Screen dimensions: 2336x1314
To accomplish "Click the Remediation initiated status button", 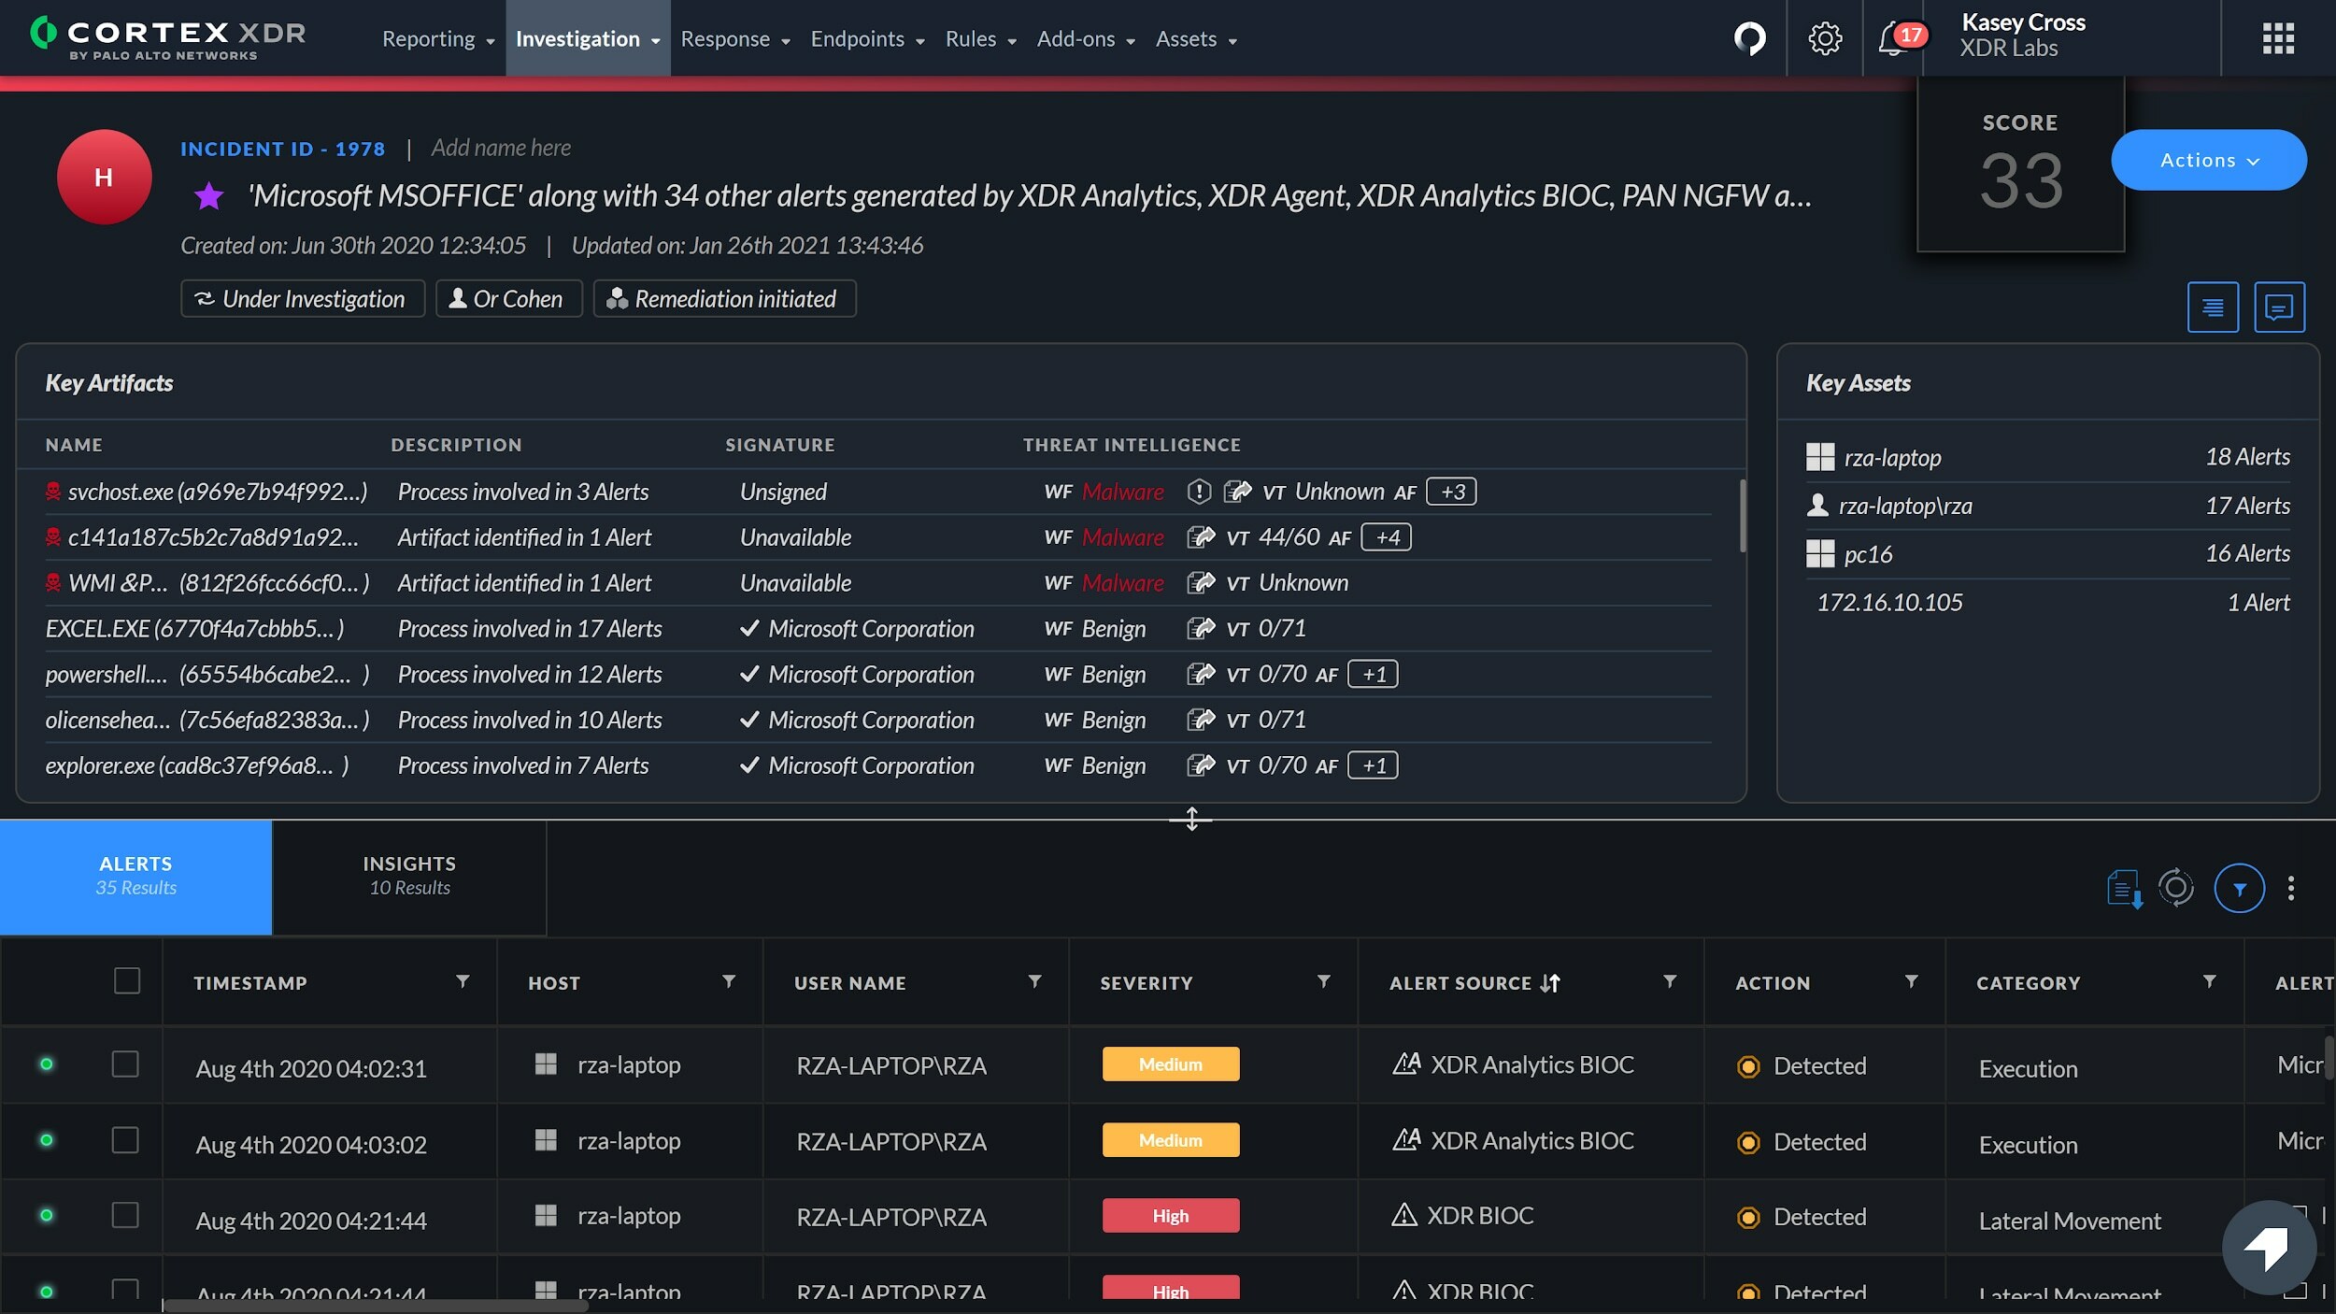I will [724, 298].
